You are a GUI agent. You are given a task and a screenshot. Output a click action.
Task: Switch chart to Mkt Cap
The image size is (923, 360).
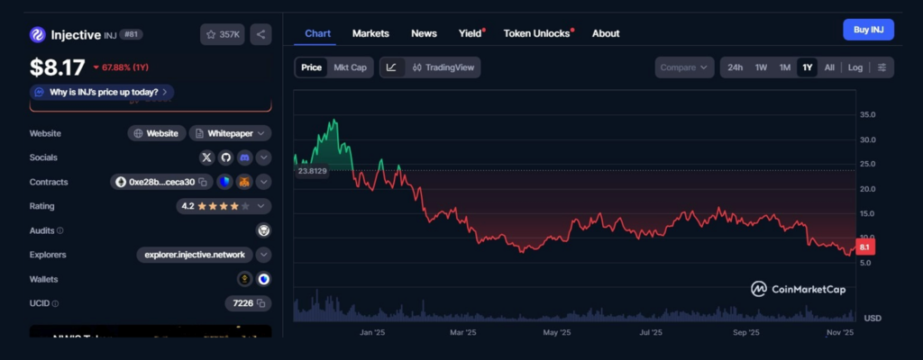pos(351,67)
